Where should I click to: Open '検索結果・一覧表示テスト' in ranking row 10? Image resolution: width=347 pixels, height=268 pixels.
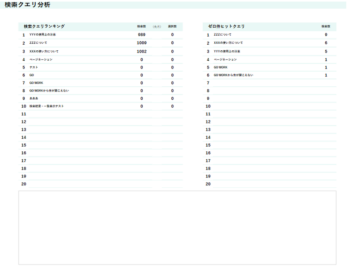(46, 106)
